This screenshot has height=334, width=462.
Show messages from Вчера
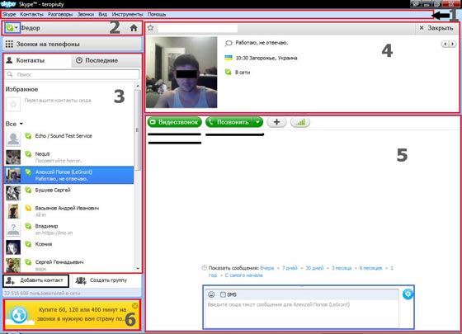click(267, 268)
